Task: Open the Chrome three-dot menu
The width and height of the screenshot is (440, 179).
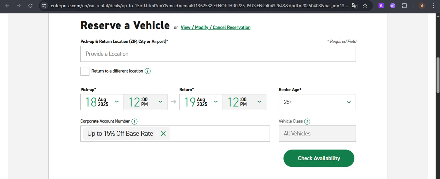Action: (x=433, y=6)
